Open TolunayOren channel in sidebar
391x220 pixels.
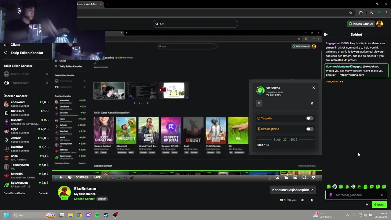click(26, 167)
